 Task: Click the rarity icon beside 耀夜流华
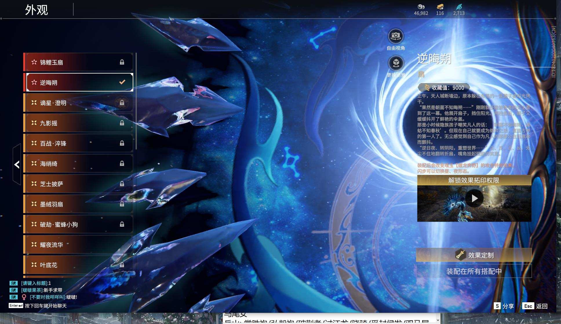coord(34,245)
